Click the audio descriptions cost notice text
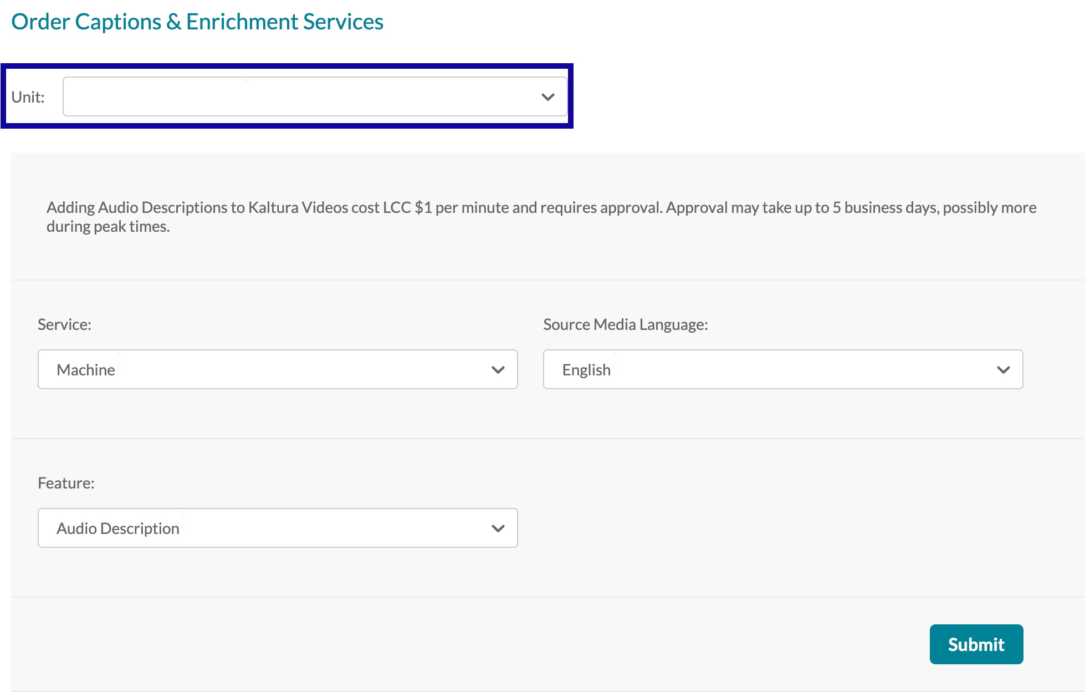Viewport: 1085px width, 692px height. 541,217
